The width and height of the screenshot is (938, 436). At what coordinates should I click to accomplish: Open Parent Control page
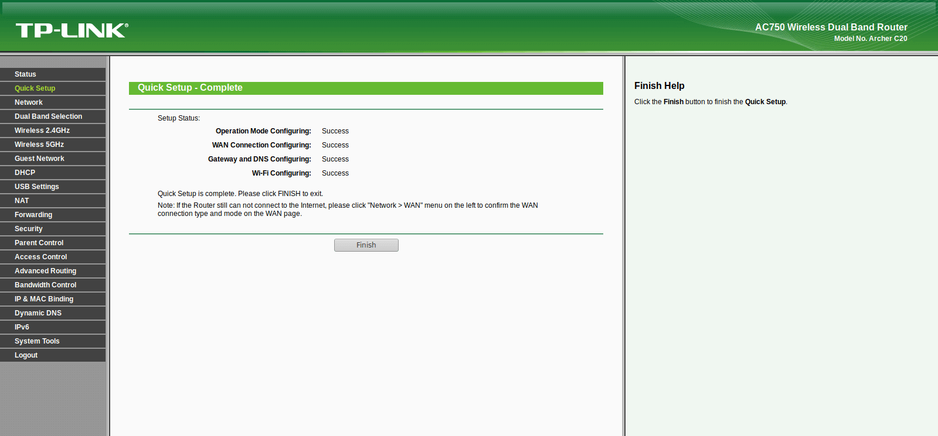coord(53,243)
